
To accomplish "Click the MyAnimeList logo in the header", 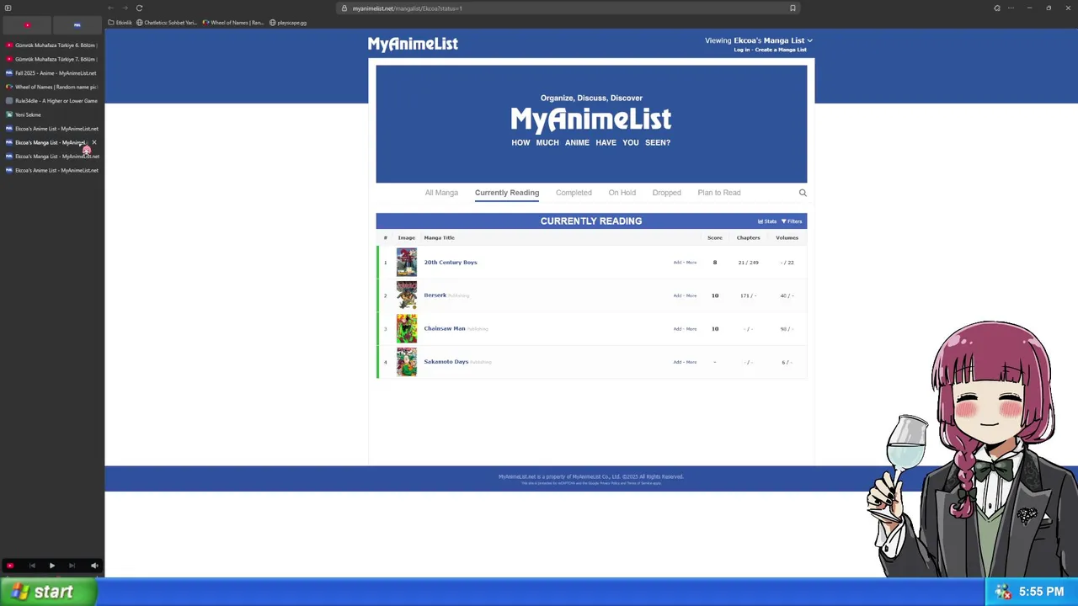I will [x=413, y=44].
